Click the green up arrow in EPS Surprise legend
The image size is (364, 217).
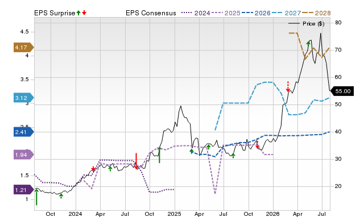tap(78, 12)
